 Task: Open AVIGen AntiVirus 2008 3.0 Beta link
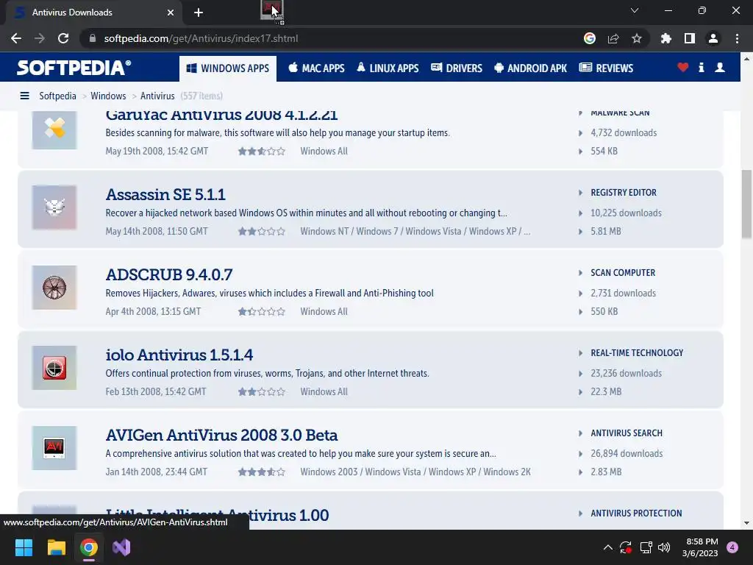(x=221, y=436)
